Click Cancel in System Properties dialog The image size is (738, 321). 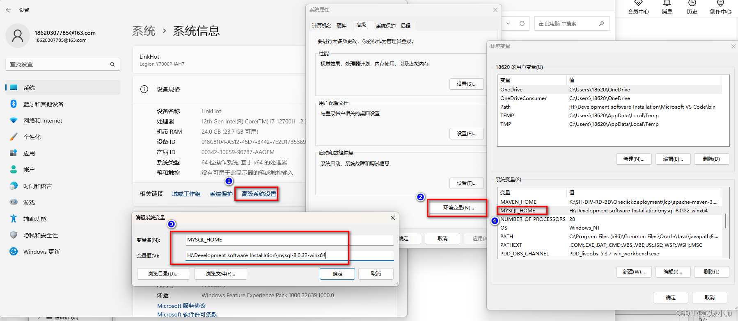pos(442,239)
